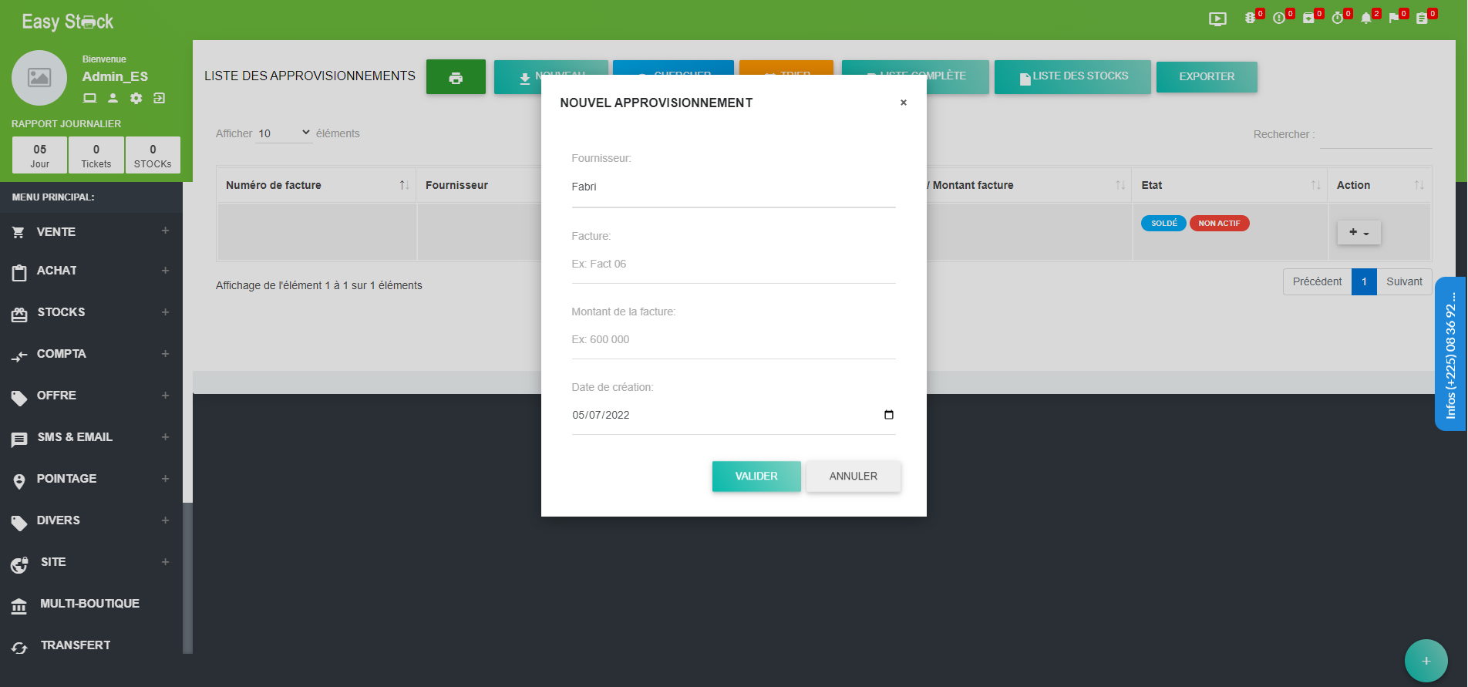Open the flag notifications icon

1394,19
